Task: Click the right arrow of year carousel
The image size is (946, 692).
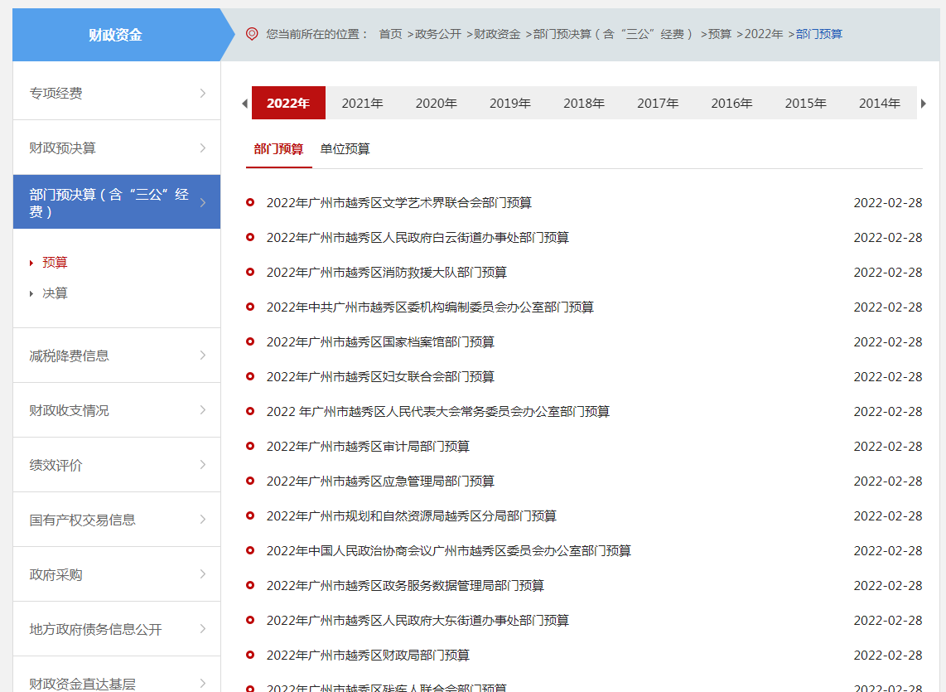Action: pos(924,104)
